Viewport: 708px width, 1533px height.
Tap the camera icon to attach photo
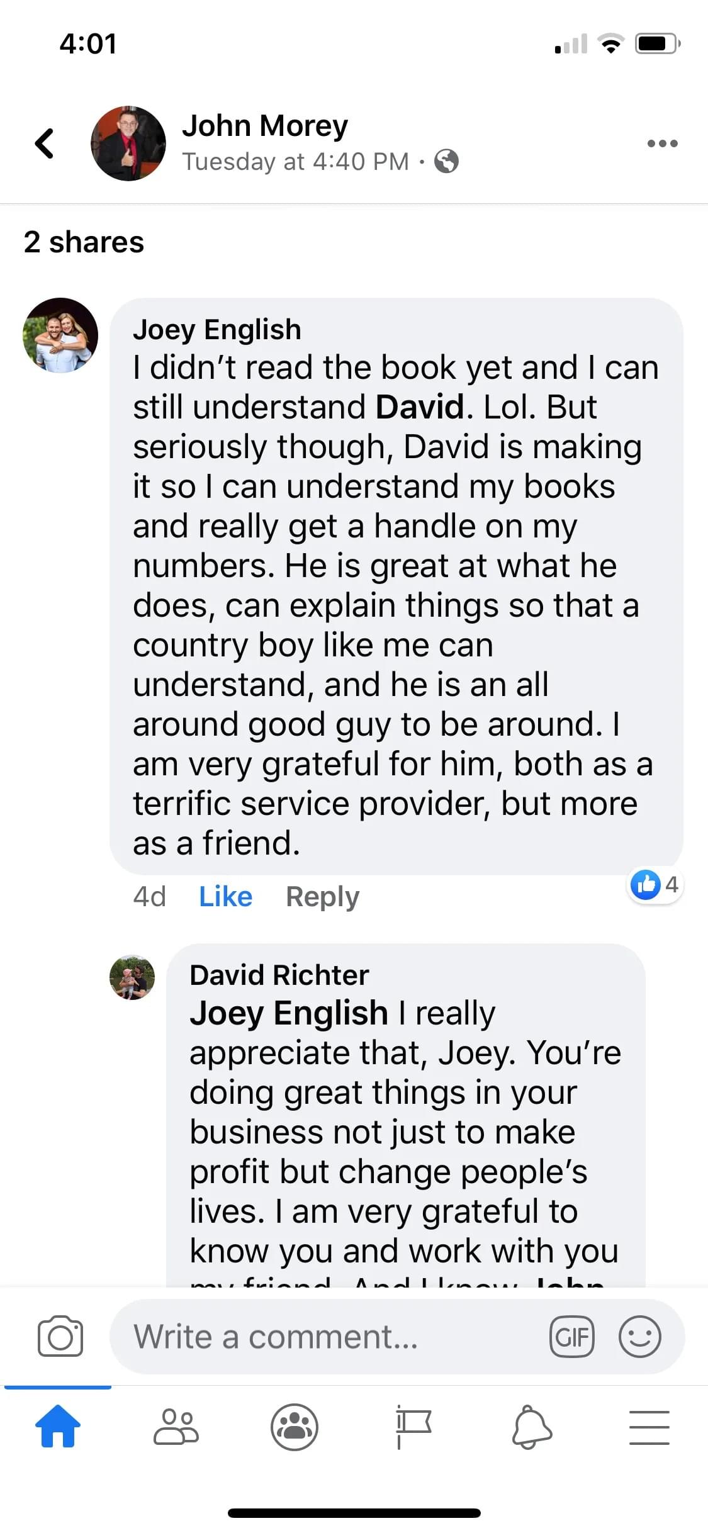point(60,1336)
